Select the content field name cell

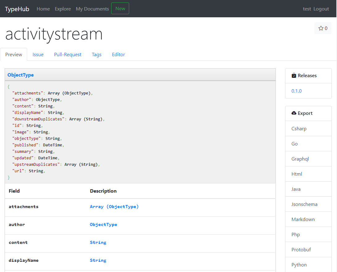coord(18,242)
